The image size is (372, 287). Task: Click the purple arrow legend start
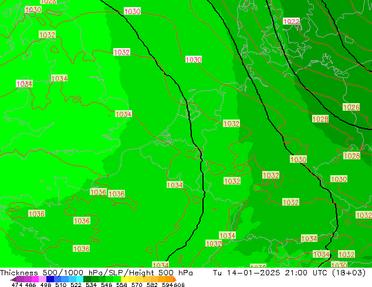click(13, 279)
